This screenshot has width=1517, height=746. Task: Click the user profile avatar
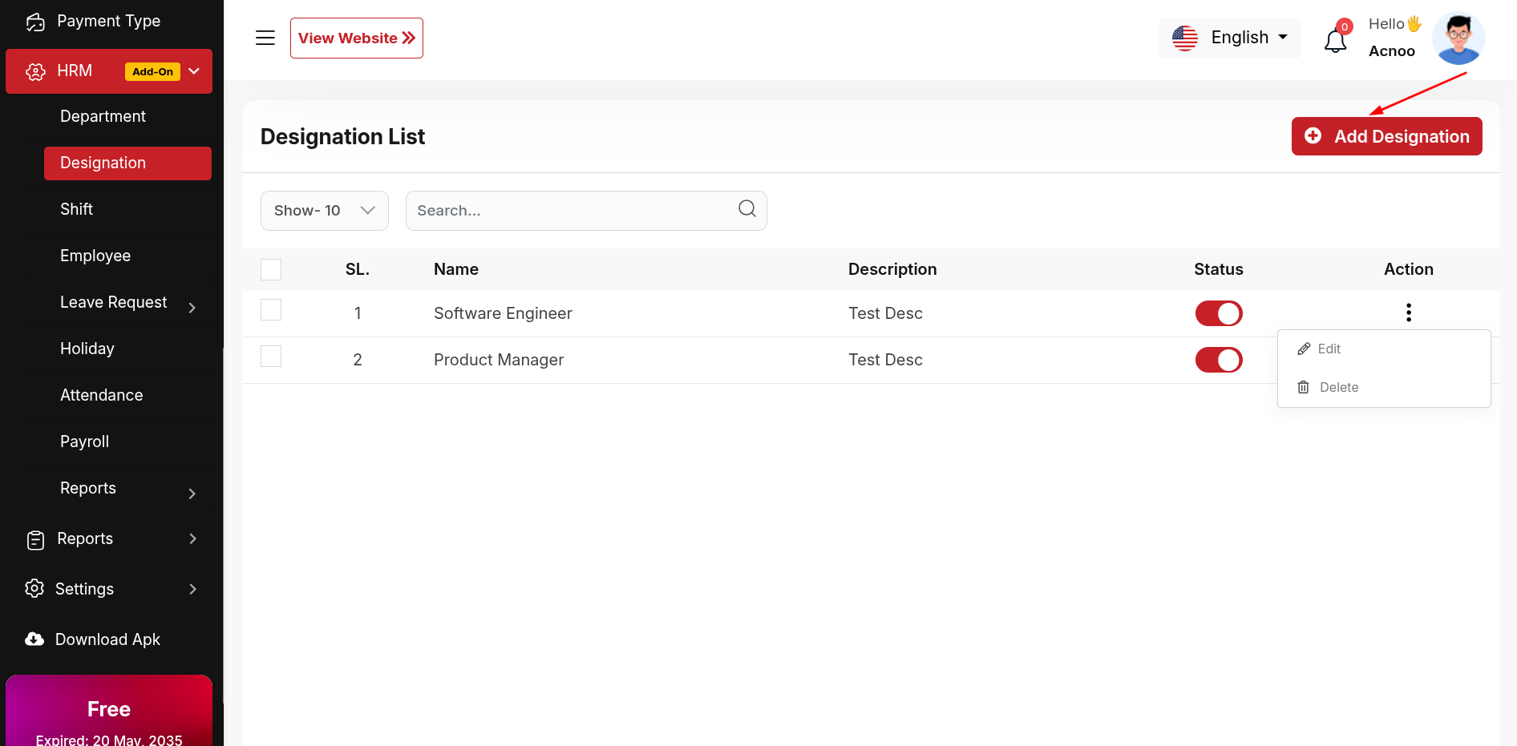click(1458, 38)
